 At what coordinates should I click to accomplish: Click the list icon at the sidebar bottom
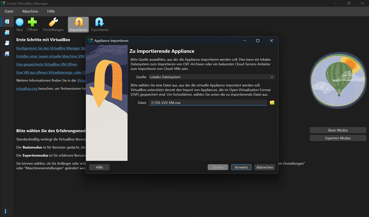coord(7,211)
